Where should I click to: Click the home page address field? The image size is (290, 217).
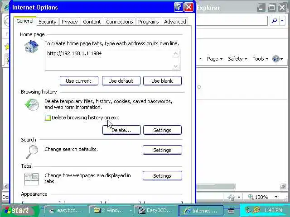point(112,60)
